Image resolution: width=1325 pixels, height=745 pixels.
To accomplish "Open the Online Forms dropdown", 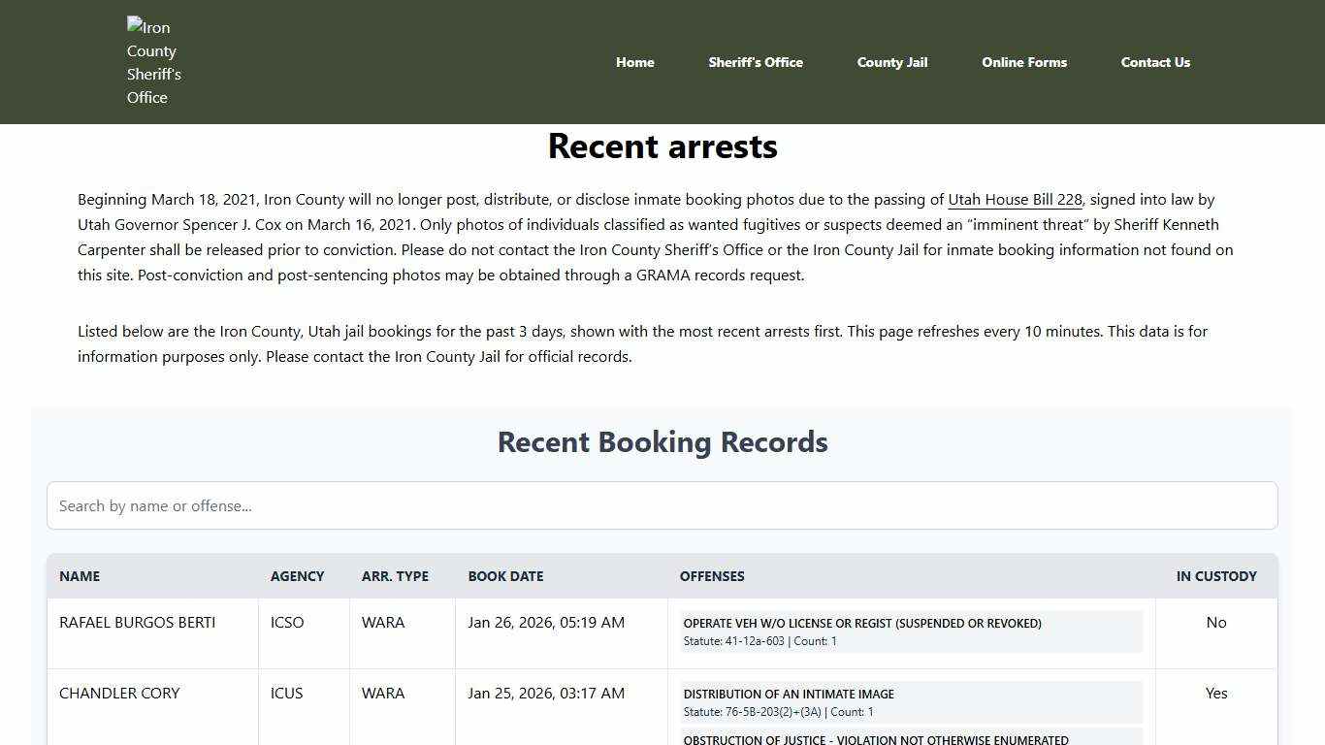I will click(1024, 62).
